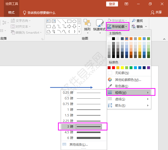Open the Paragraph (段落) dialog launcher

pos(43,39)
